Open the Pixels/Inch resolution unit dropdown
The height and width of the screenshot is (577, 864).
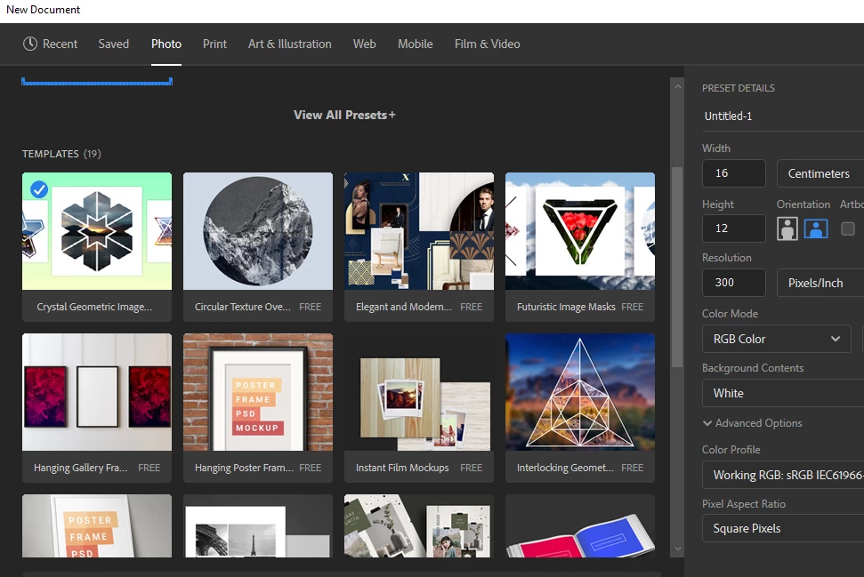pos(820,283)
